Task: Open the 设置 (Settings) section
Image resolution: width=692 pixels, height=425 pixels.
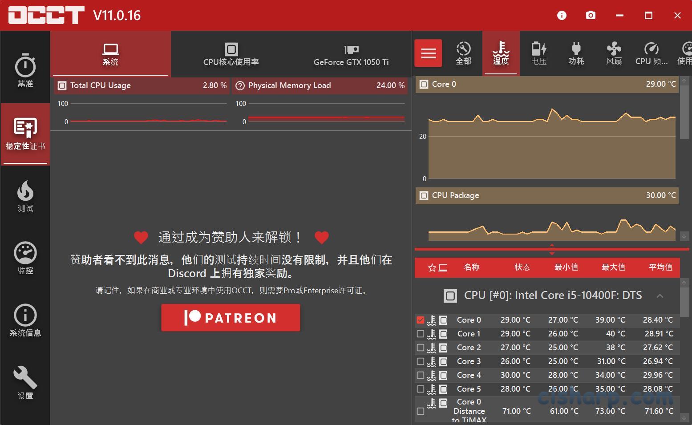Action: pyautogui.click(x=25, y=383)
